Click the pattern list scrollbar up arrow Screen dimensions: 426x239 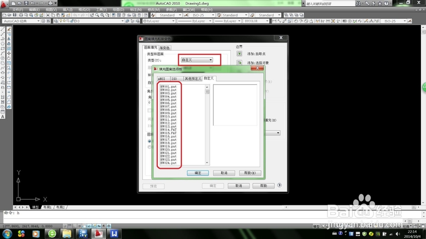click(207, 87)
